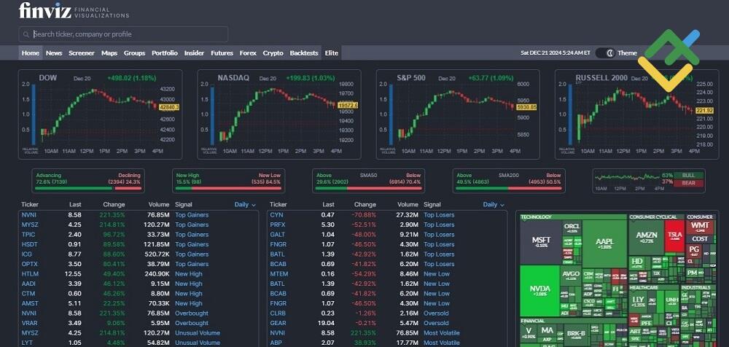Click the SMA50 above/below bar

(369, 181)
